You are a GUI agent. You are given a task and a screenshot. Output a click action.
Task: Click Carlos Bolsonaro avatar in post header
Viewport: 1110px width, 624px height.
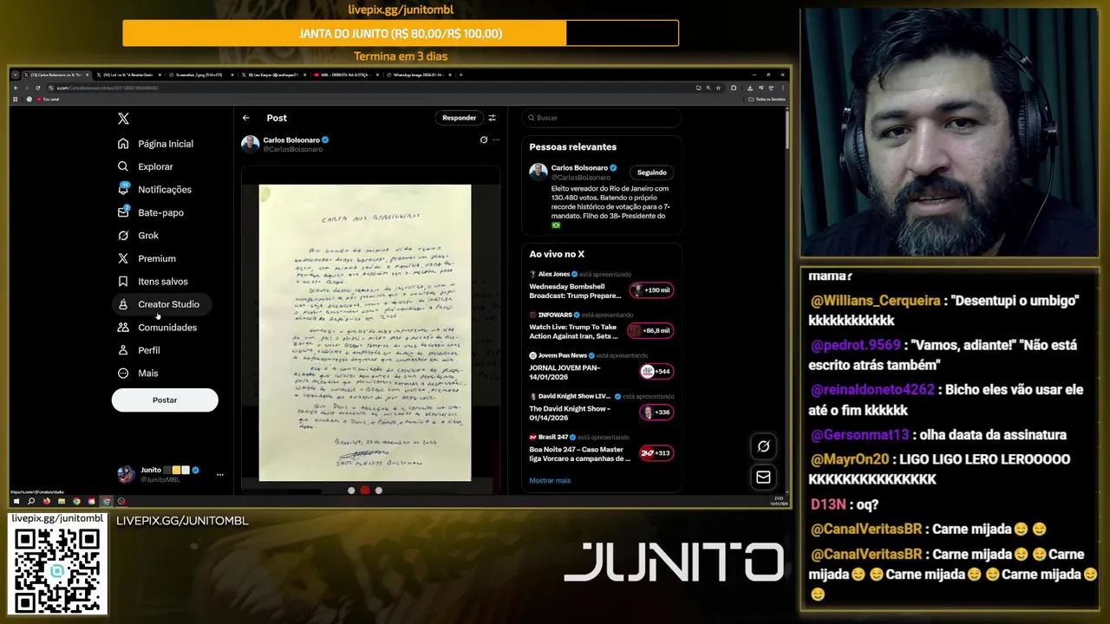[x=250, y=144]
